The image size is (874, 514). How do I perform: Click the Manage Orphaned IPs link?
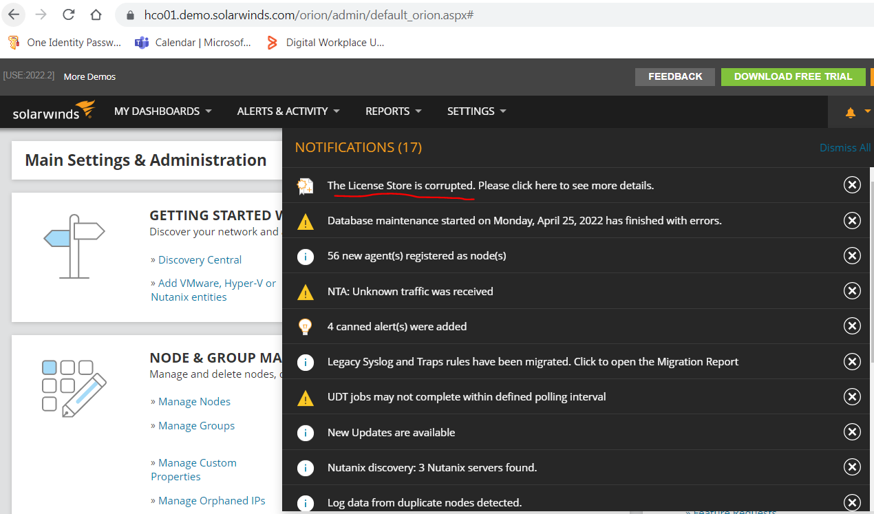click(x=211, y=500)
